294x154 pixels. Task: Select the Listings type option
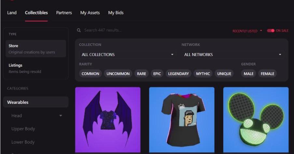36,68
